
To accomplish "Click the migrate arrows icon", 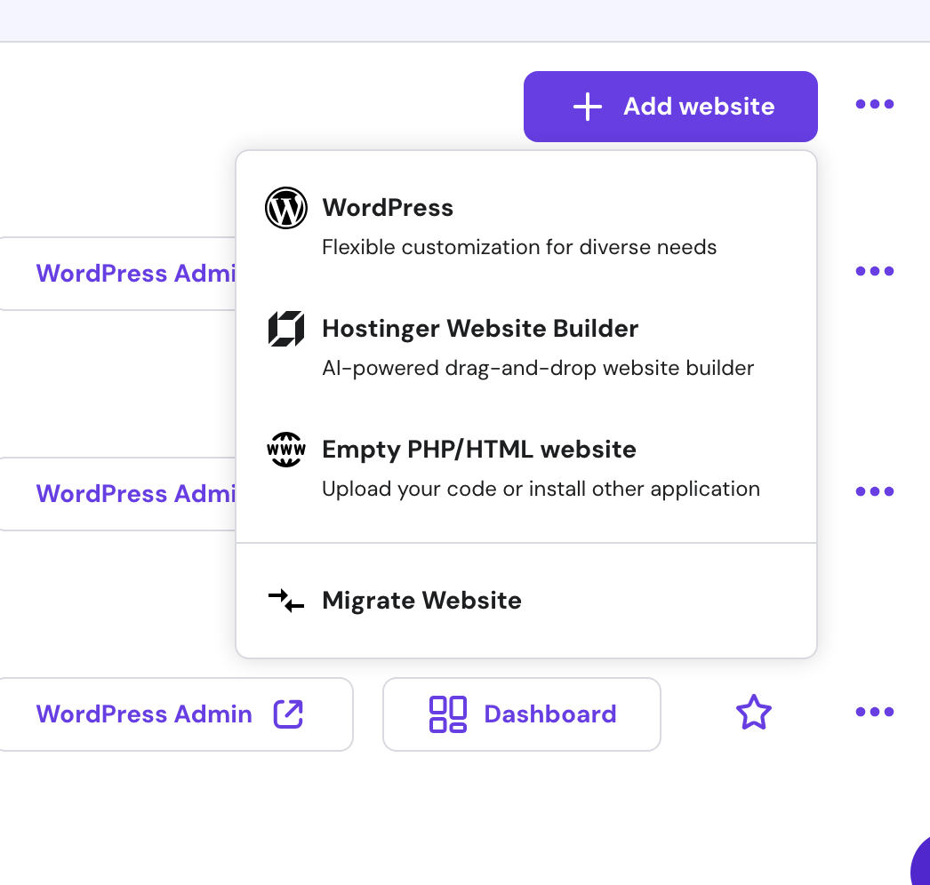I will click(286, 601).
